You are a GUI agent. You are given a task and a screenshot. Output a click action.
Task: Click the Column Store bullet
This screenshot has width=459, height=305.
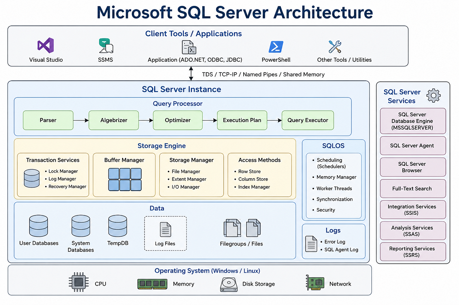(251, 179)
